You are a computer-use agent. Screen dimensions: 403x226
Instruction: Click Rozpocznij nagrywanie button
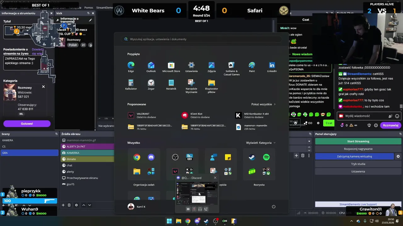coord(358,149)
